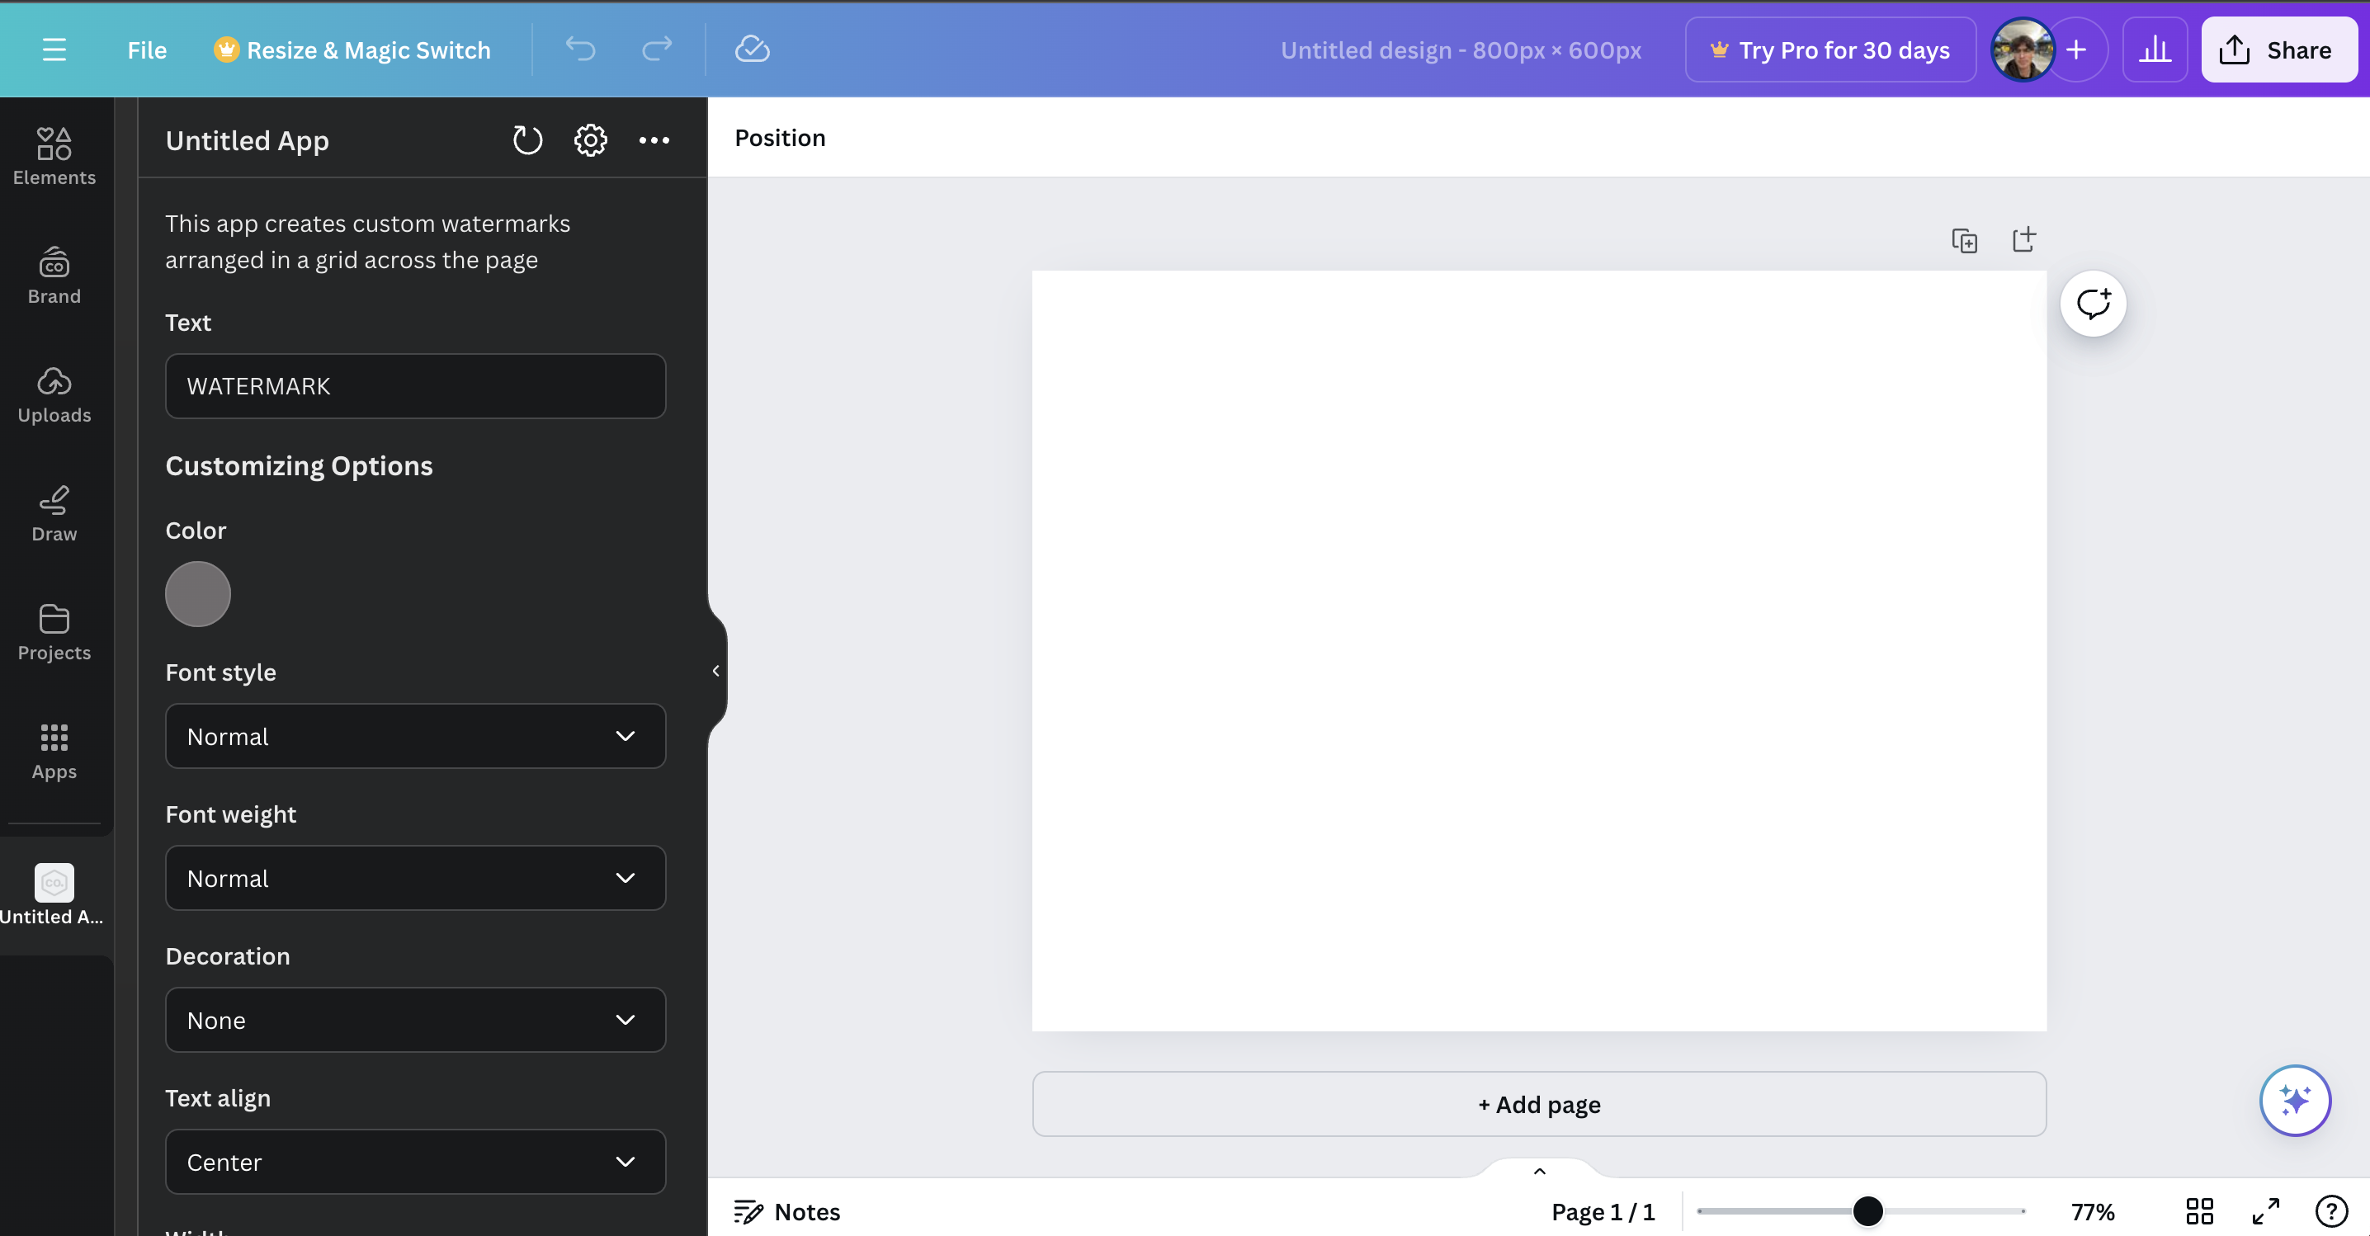Click the add comment bubble icon
The image size is (2370, 1236).
click(x=2092, y=304)
